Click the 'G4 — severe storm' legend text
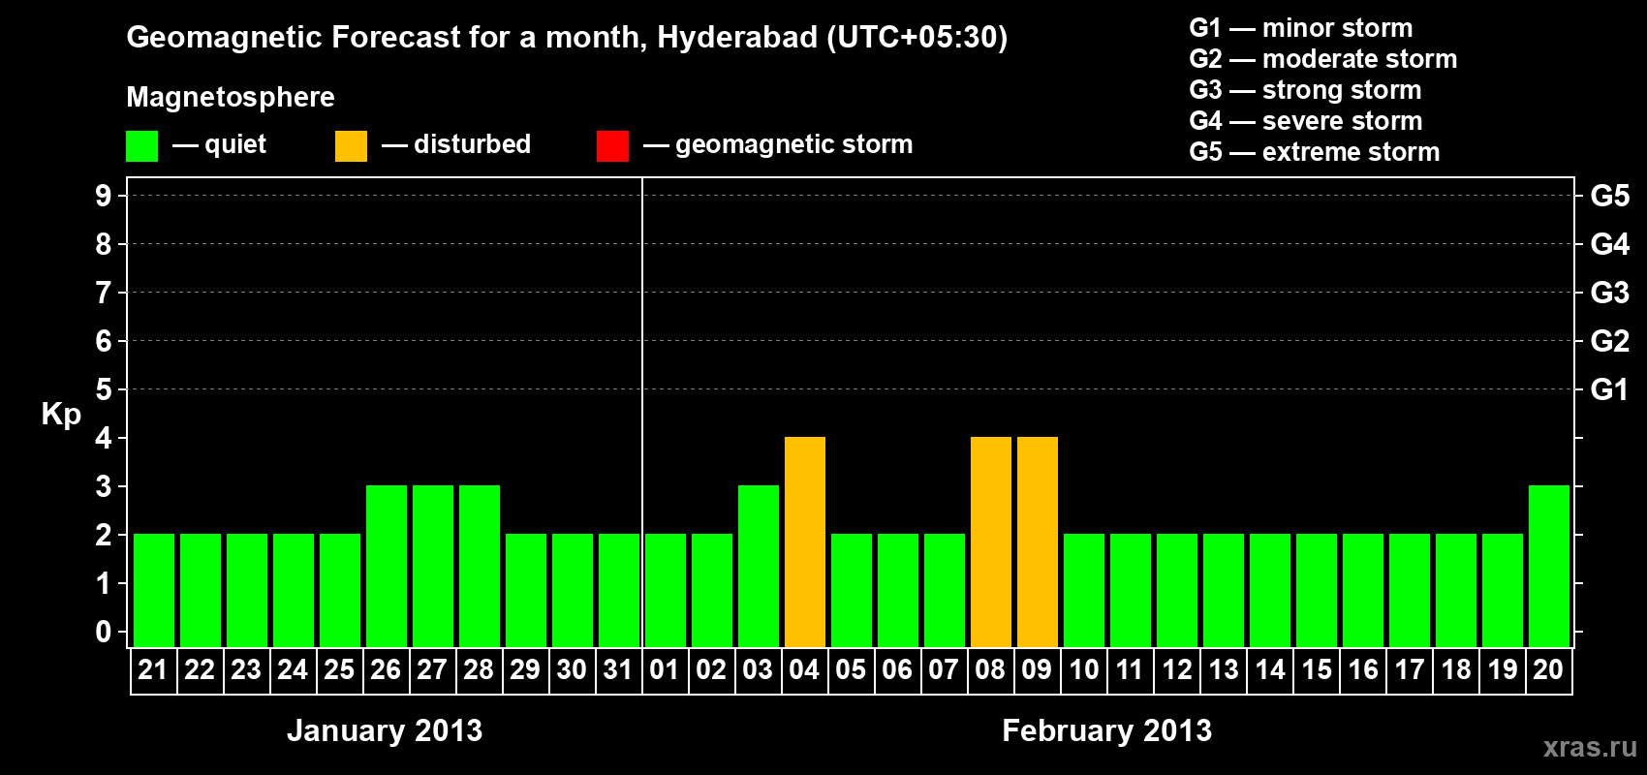 click(x=1306, y=121)
